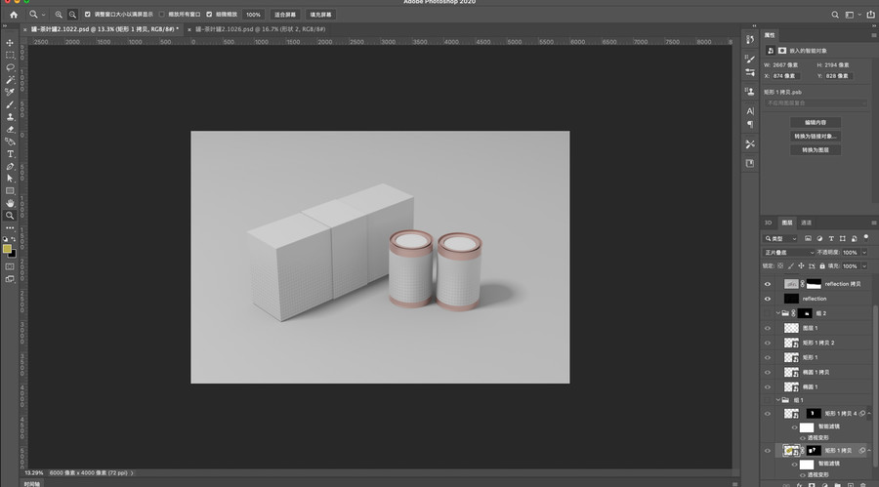Click the 适合屏幕 fit screen button
The image size is (879, 487).
click(x=285, y=15)
